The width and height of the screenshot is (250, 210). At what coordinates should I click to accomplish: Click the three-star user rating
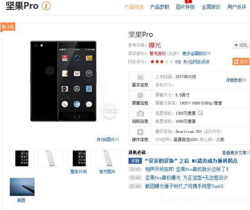point(157,62)
